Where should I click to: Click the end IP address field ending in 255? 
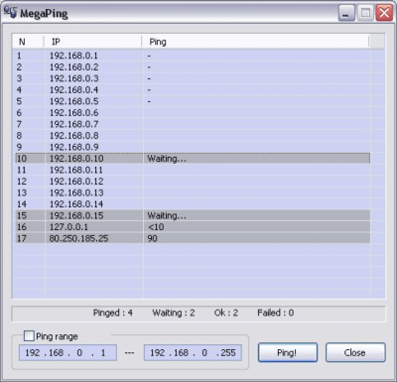(x=193, y=352)
